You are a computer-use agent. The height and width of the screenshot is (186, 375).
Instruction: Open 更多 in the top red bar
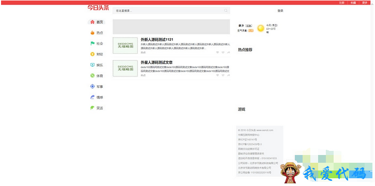coord(365,3)
